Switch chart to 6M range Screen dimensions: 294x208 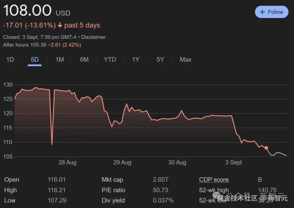84,59
